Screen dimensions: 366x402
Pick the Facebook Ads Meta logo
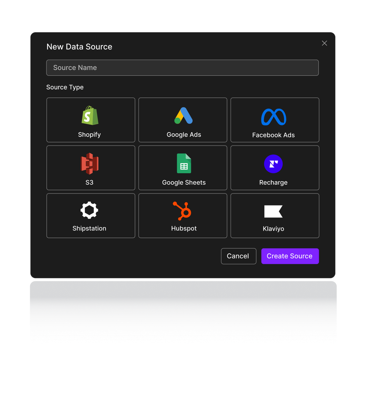pyautogui.click(x=273, y=117)
